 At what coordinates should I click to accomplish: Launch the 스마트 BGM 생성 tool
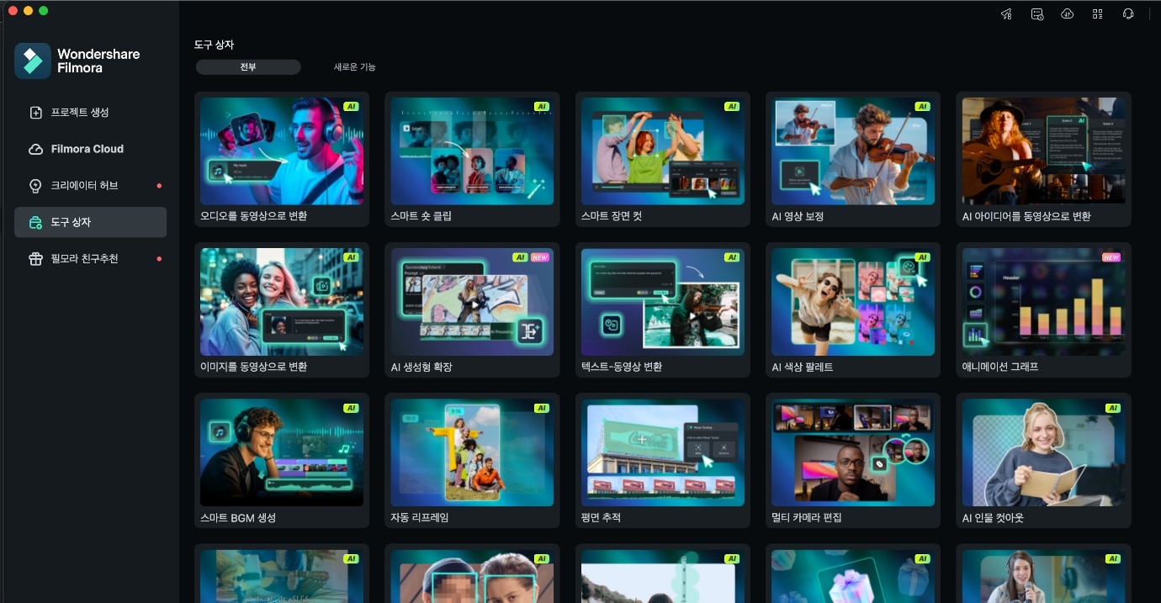tap(282, 452)
